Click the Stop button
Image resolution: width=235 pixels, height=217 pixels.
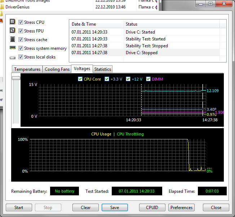tap(48, 207)
